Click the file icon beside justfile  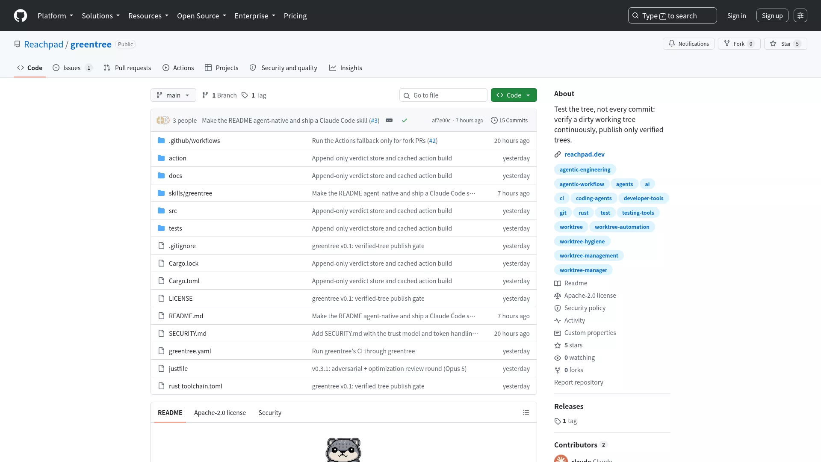tap(161, 368)
